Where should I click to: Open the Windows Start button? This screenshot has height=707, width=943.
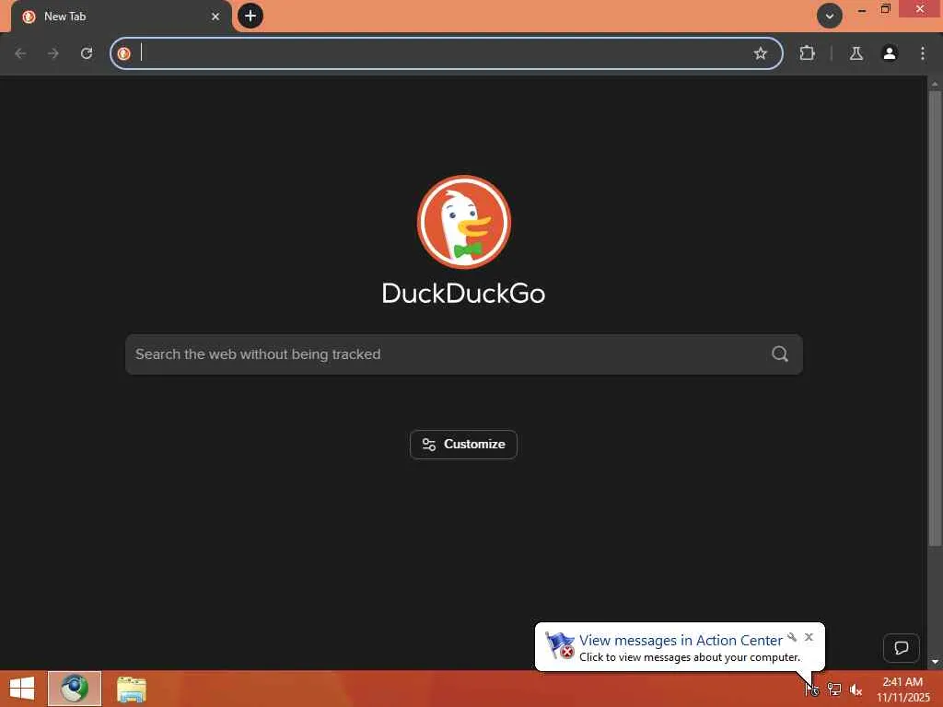coord(22,689)
